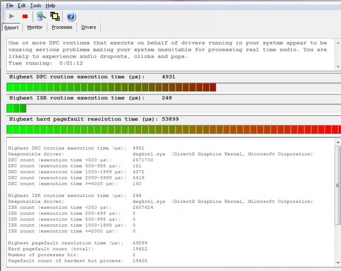
Task: Switch to the Drivers tab
Action: pyautogui.click(x=89, y=27)
